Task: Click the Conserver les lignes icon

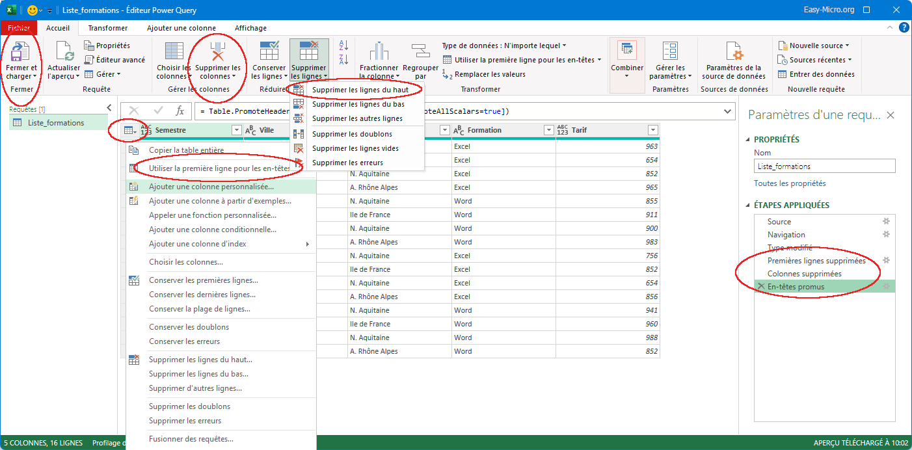Action: click(269, 52)
